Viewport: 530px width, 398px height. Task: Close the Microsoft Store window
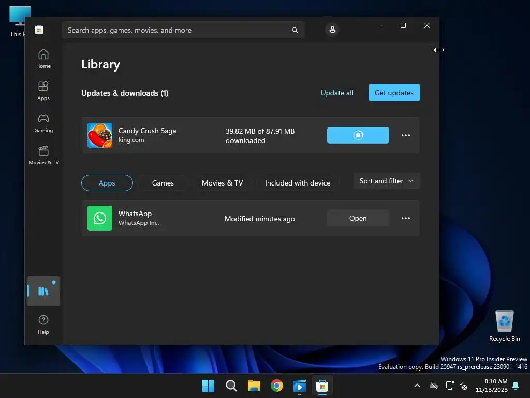pyautogui.click(x=427, y=25)
